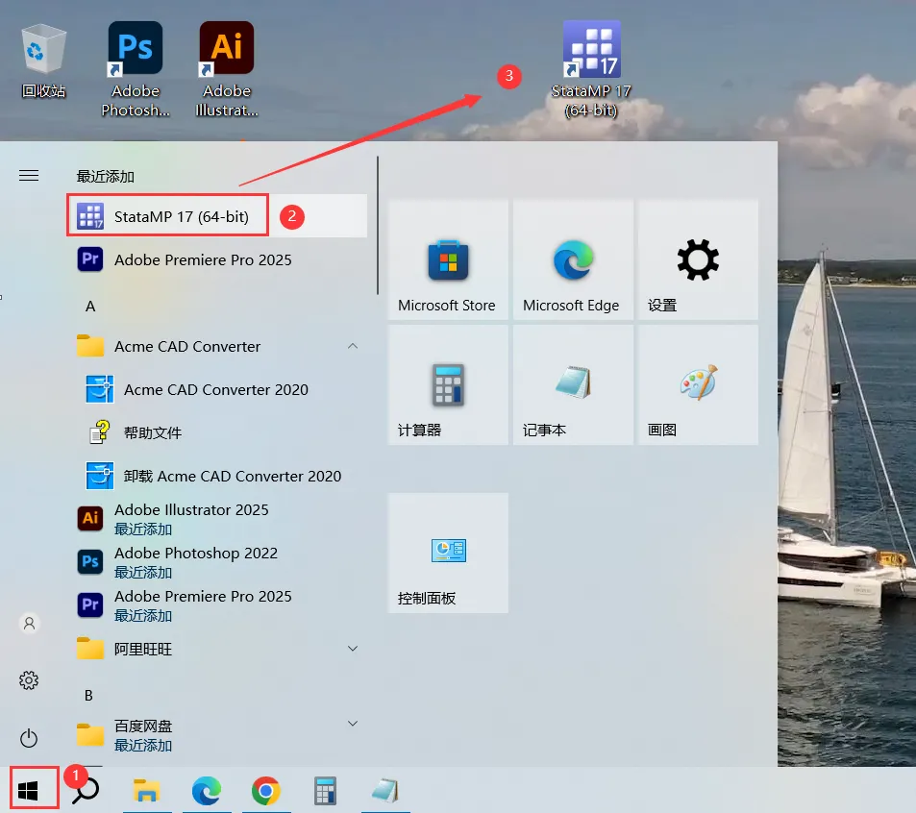Open the 画图 paint tile

pos(698,385)
